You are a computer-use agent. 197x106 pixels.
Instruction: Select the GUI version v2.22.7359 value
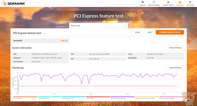(x=94, y=59)
